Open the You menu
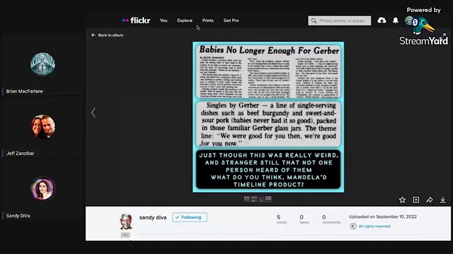Viewport: 453px width, 254px height. click(164, 21)
